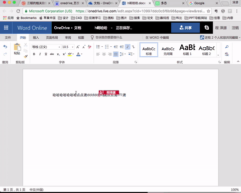Click the Find magnifier icon
This screenshot has height=193, width=241.
227,47
